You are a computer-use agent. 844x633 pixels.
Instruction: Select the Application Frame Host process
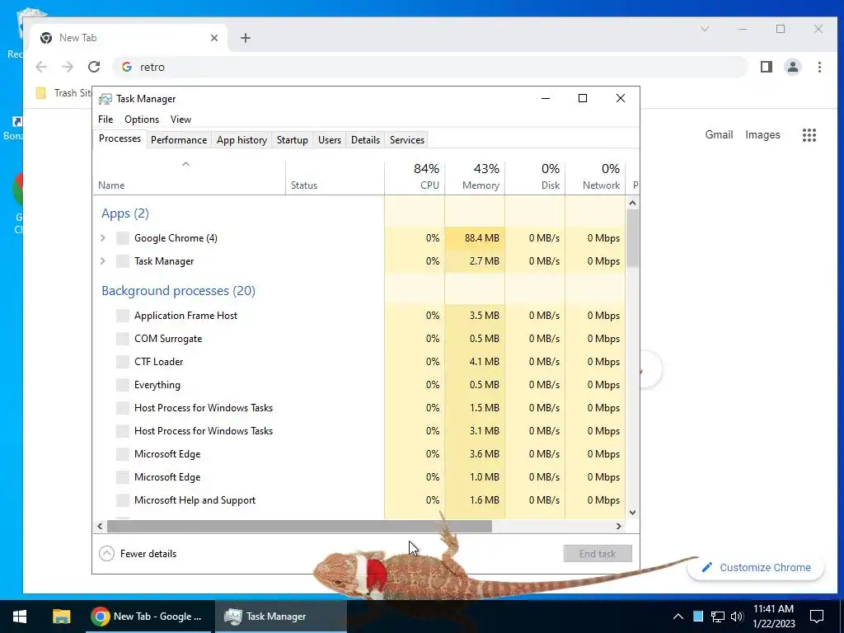(x=359, y=316)
